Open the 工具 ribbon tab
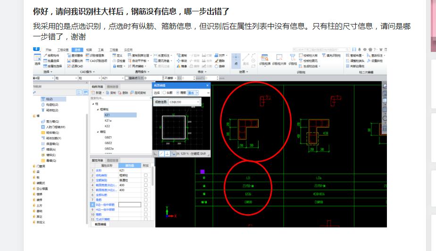 [x=101, y=50]
